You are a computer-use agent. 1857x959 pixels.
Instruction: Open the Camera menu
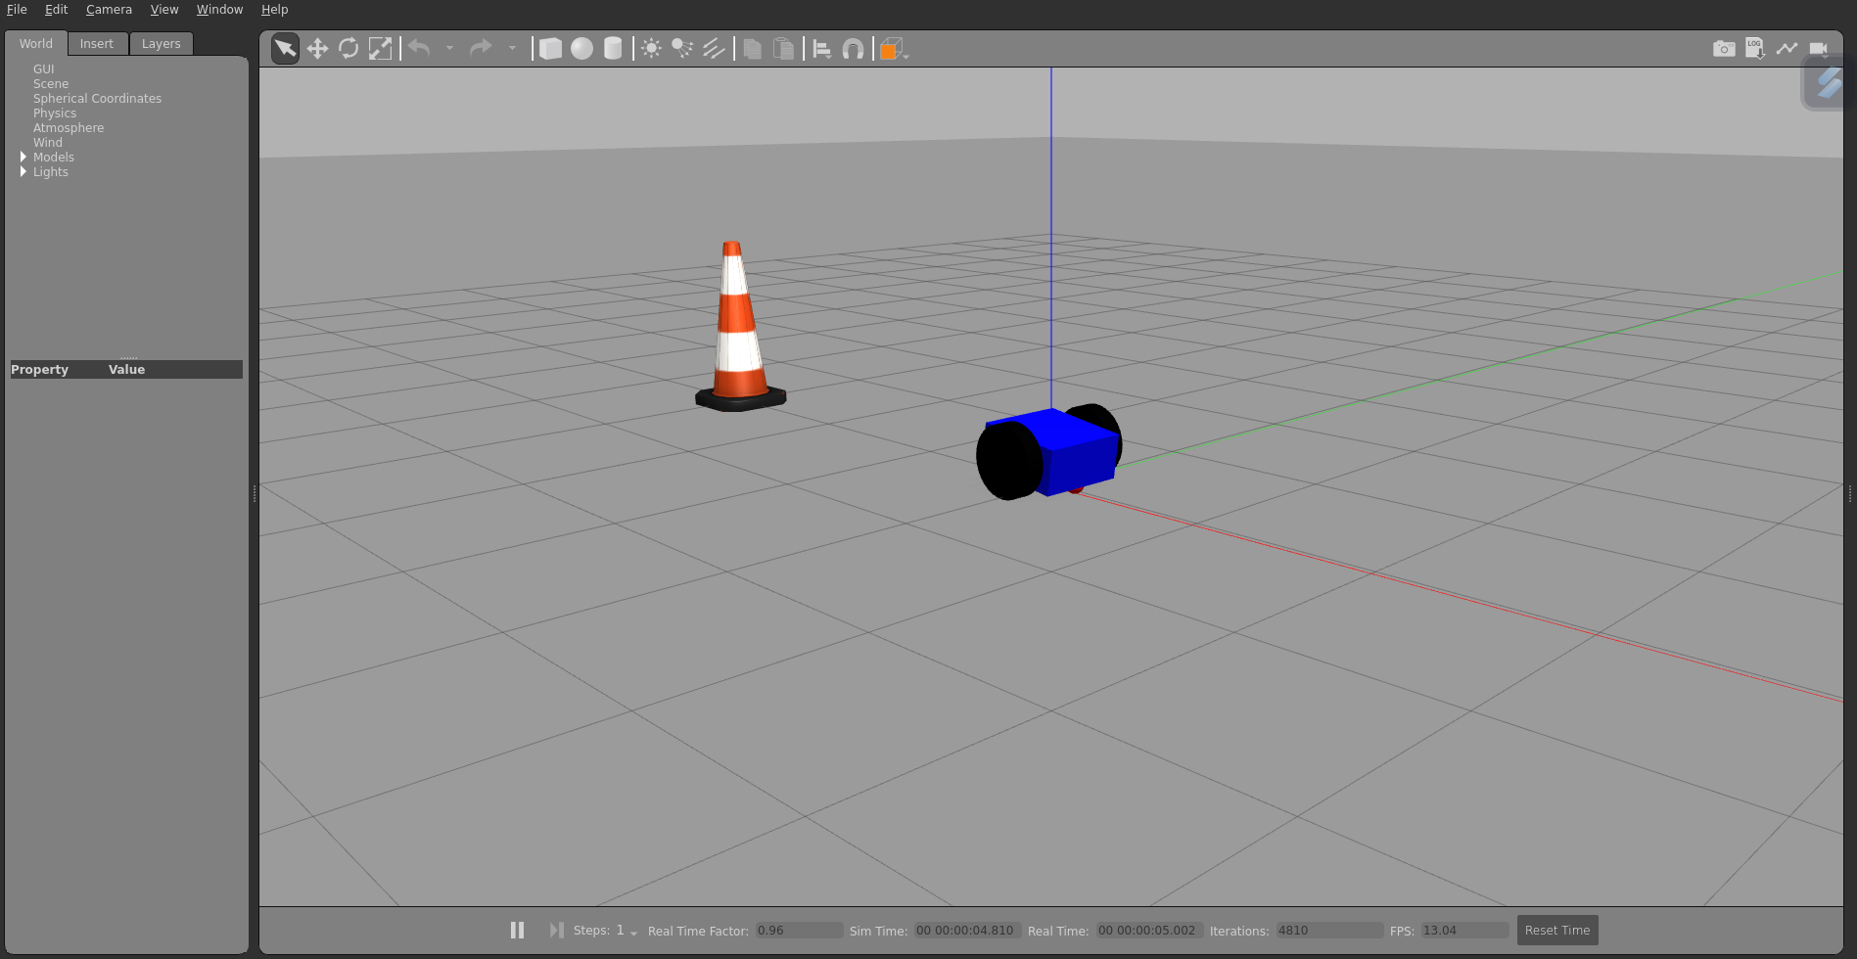[109, 10]
